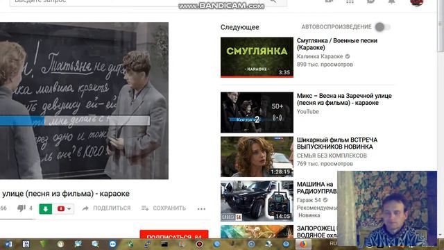Save the video with СОХРАНИТЬ
This screenshot has height=250, width=444.
pos(164,208)
